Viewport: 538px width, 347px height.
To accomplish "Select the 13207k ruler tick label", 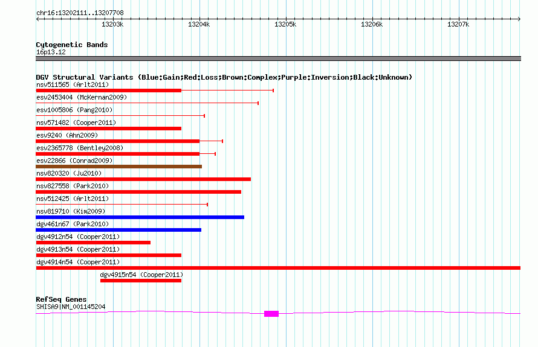I will (x=458, y=24).
